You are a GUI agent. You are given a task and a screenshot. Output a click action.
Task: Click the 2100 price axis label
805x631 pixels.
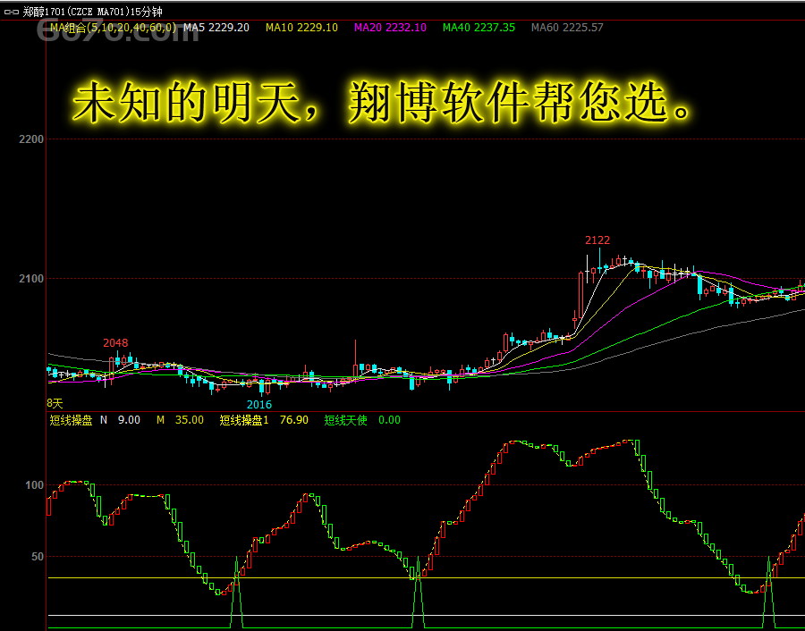(x=31, y=279)
